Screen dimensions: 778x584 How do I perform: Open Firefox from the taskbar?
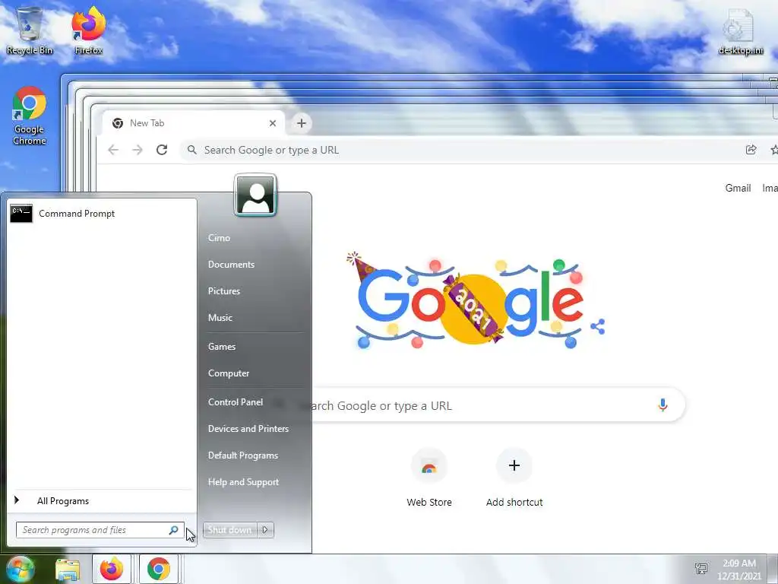tap(112, 569)
